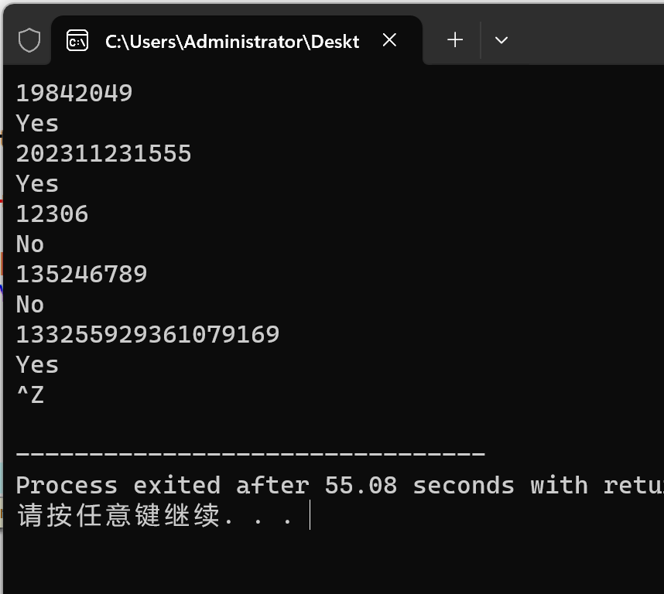This screenshot has height=594, width=664.
Task: Expand the new tab profile dropdown chevron
Action: (501, 39)
